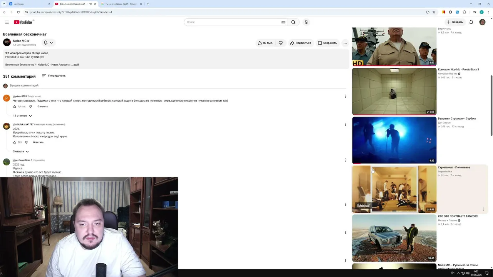Dislike the video Вселенная бесконечна?
This screenshot has height=277, width=493.
[x=281, y=43]
